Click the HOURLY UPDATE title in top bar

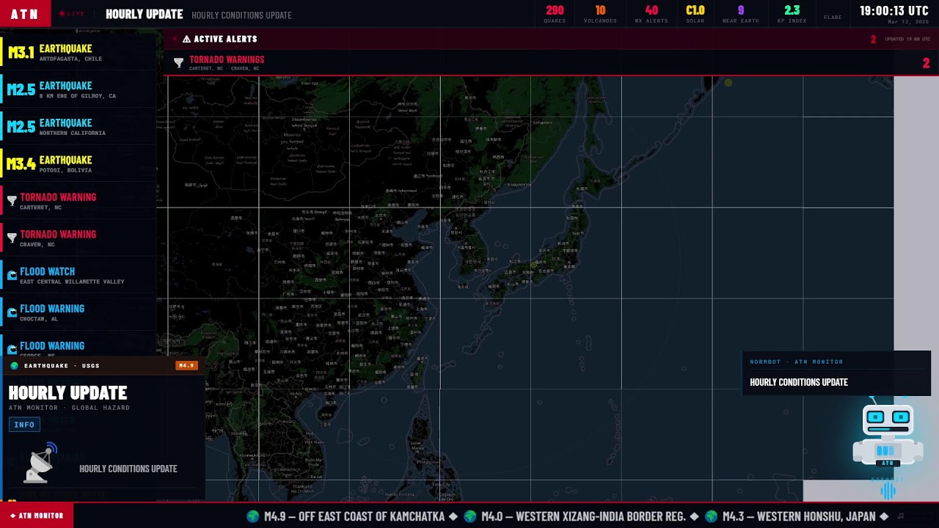(144, 14)
